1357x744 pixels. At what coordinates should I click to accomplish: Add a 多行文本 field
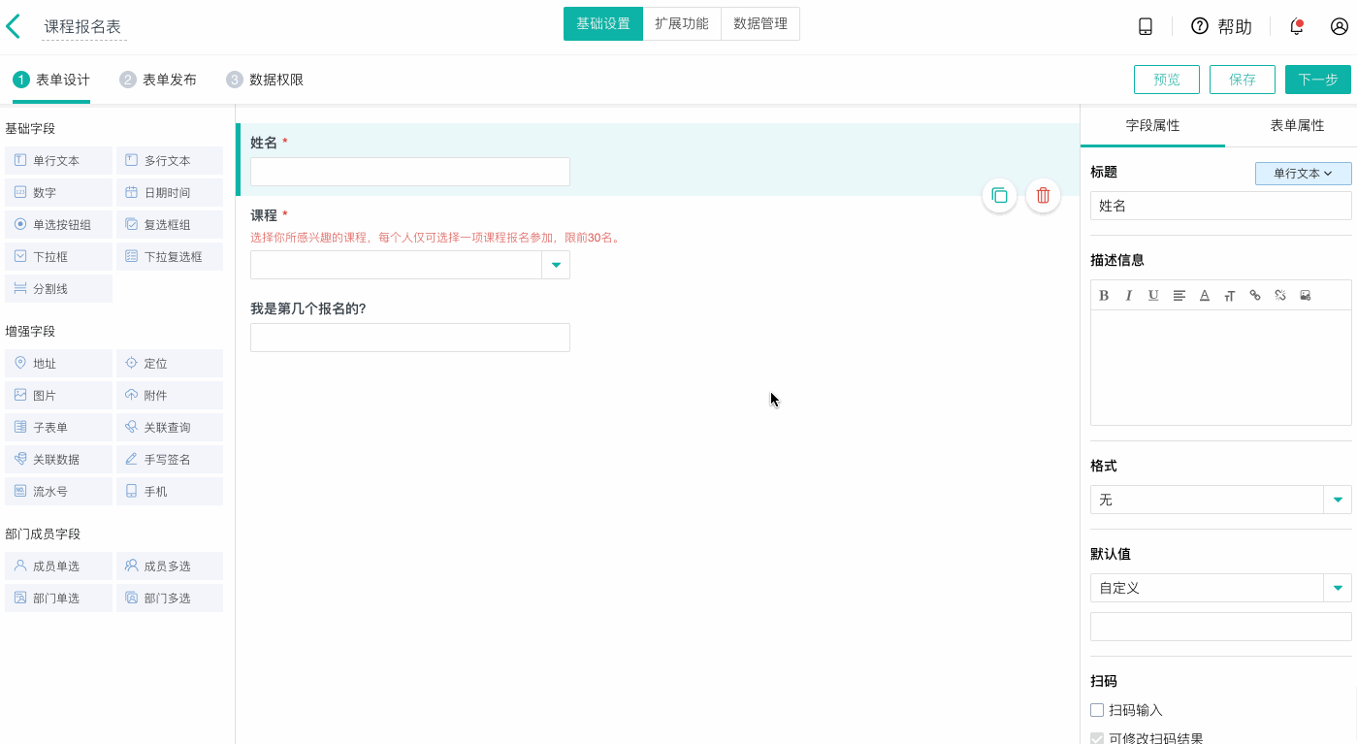click(x=170, y=161)
